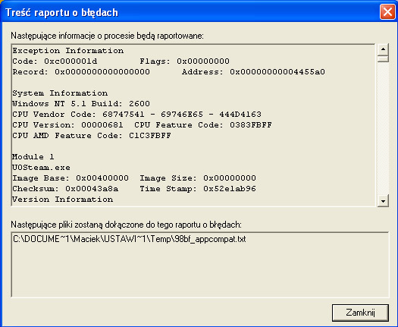Click the 'Następujące informacje o procesie' label

[x=107, y=36]
